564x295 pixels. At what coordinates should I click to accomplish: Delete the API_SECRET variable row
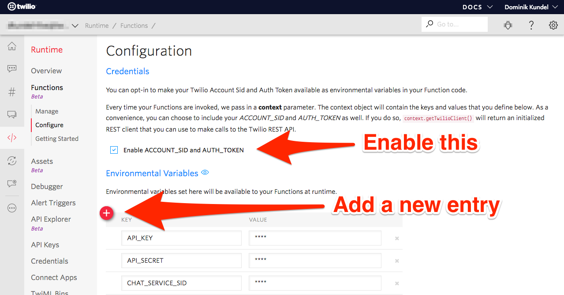(x=397, y=261)
